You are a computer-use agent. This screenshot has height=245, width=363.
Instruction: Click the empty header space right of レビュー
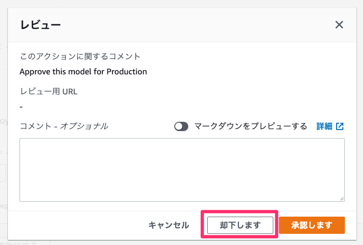point(186,25)
